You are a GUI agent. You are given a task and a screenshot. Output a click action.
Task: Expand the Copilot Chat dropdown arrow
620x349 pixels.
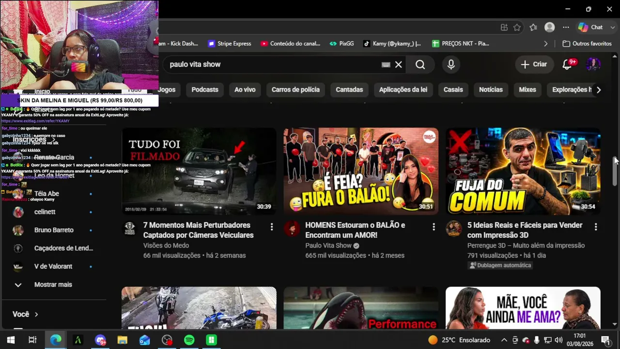[612, 28]
